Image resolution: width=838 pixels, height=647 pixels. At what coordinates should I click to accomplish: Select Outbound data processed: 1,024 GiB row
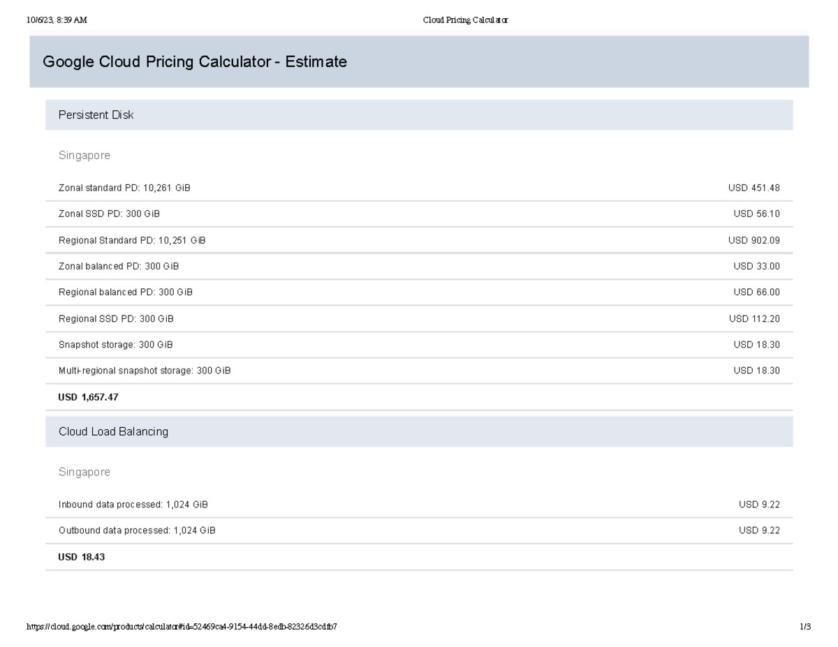point(419,530)
